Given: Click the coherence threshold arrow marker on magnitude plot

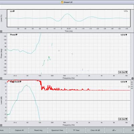Looking at the screenshot, I should pyautogui.click(x=129, y=87).
